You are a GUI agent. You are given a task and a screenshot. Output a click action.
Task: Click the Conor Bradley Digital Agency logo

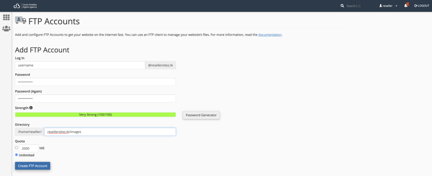(25, 6)
